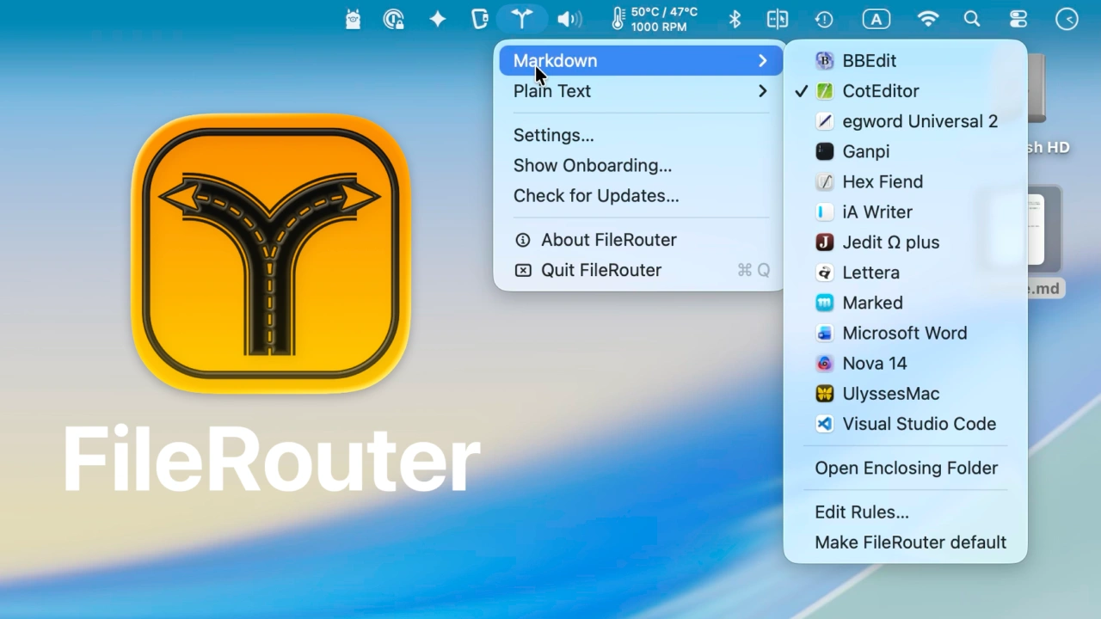Open the Bluetooth menu bar item
This screenshot has width=1101, height=619.
tap(735, 19)
